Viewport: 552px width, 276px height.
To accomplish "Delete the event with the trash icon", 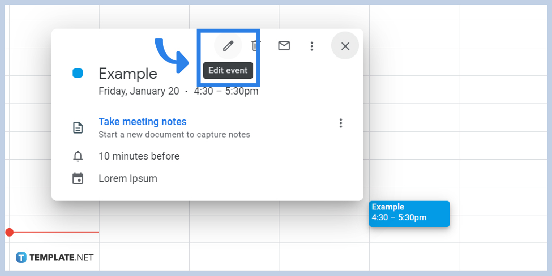I will (x=256, y=46).
